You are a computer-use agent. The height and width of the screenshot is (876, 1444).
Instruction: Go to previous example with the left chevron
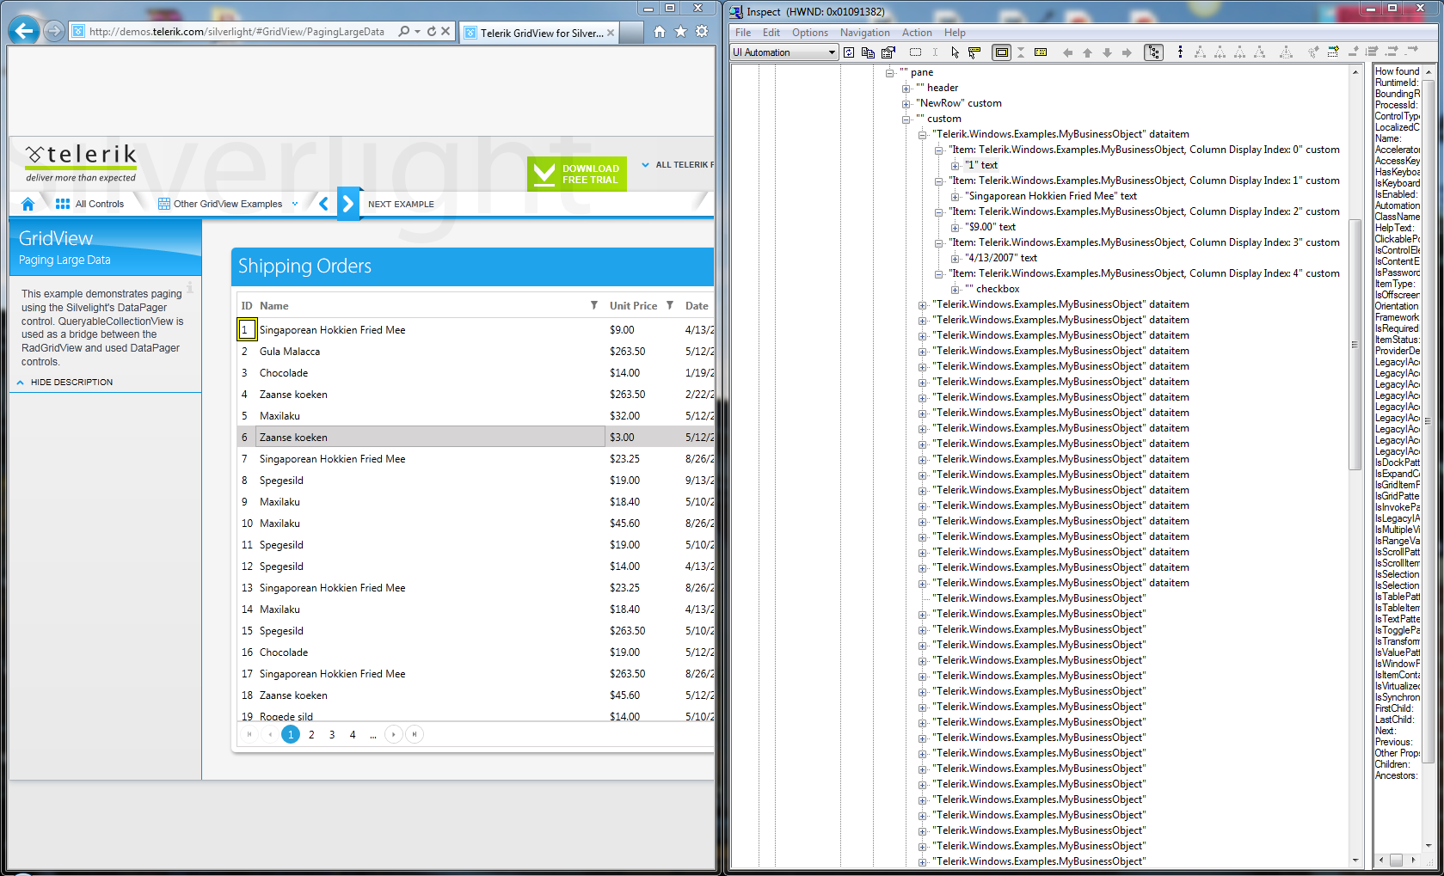coord(323,204)
